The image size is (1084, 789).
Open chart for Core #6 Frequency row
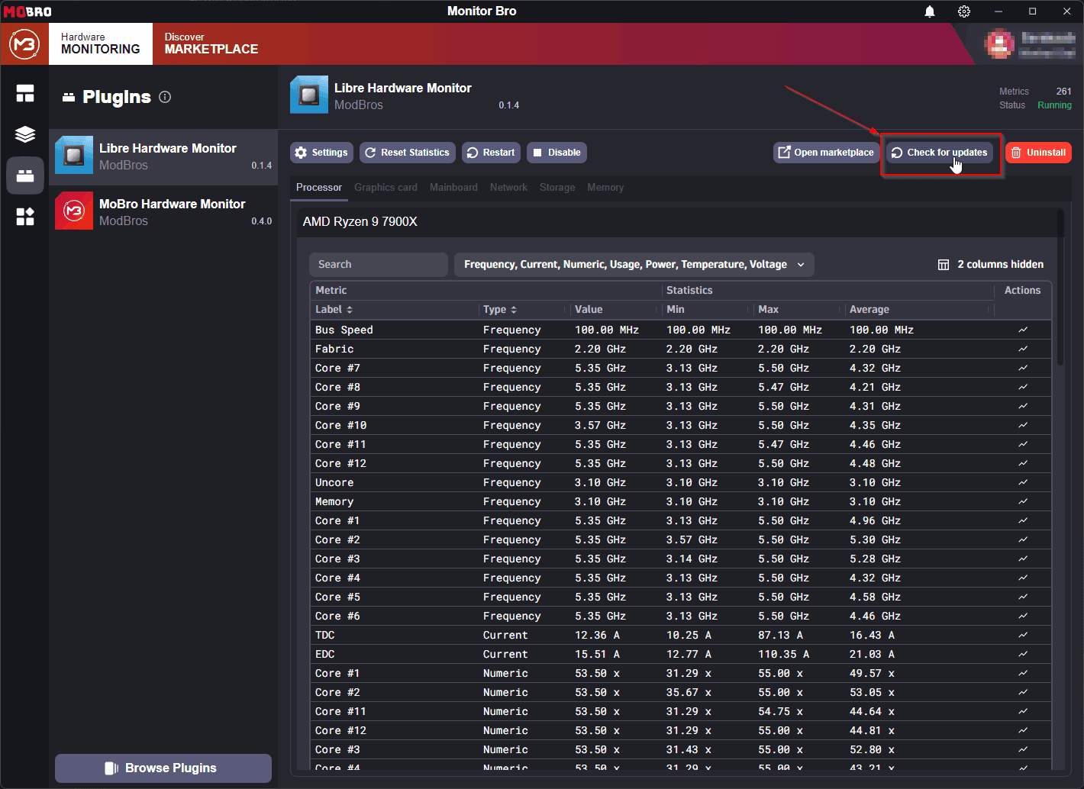coord(1022,616)
